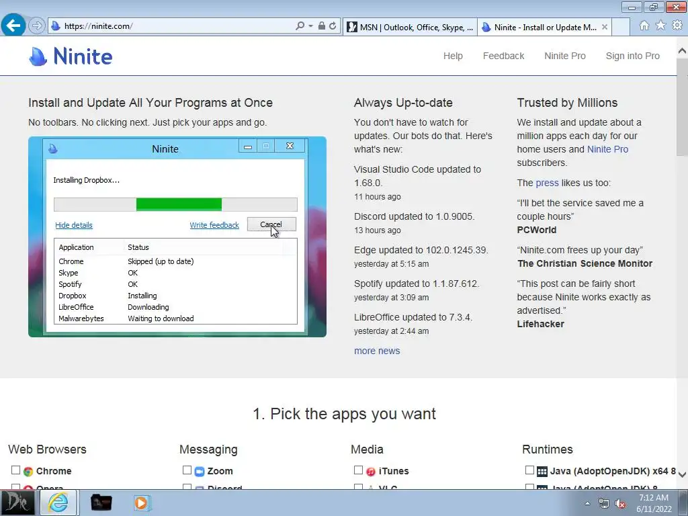Click the more news link
The image size is (688, 516).
coord(377,351)
